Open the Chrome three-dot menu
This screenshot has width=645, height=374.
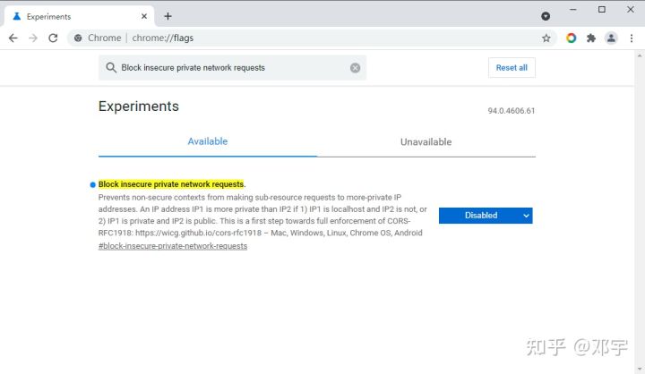click(631, 38)
